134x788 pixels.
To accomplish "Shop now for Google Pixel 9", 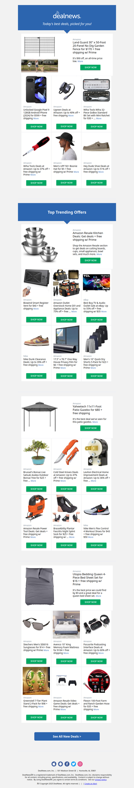I will coord(37,126).
